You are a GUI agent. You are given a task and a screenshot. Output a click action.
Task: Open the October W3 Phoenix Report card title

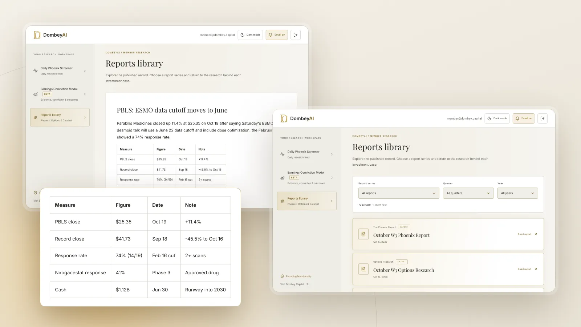pos(401,235)
